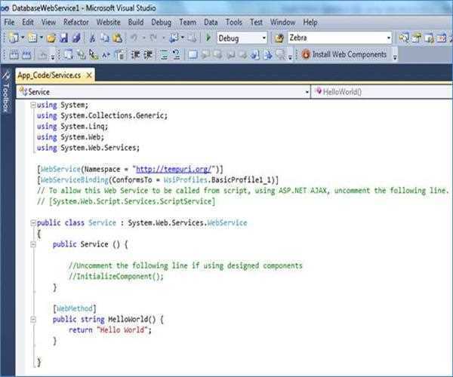
Task: Collapse the using directives code block
Action: pos(32,106)
